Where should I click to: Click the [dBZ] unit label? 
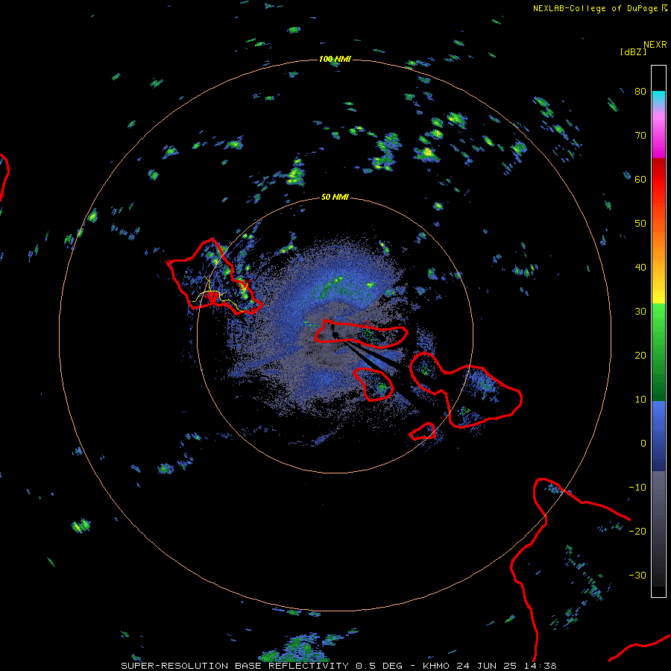tap(633, 51)
